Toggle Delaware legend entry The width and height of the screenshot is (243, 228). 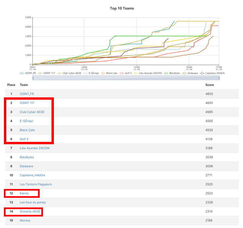point(190,73)
